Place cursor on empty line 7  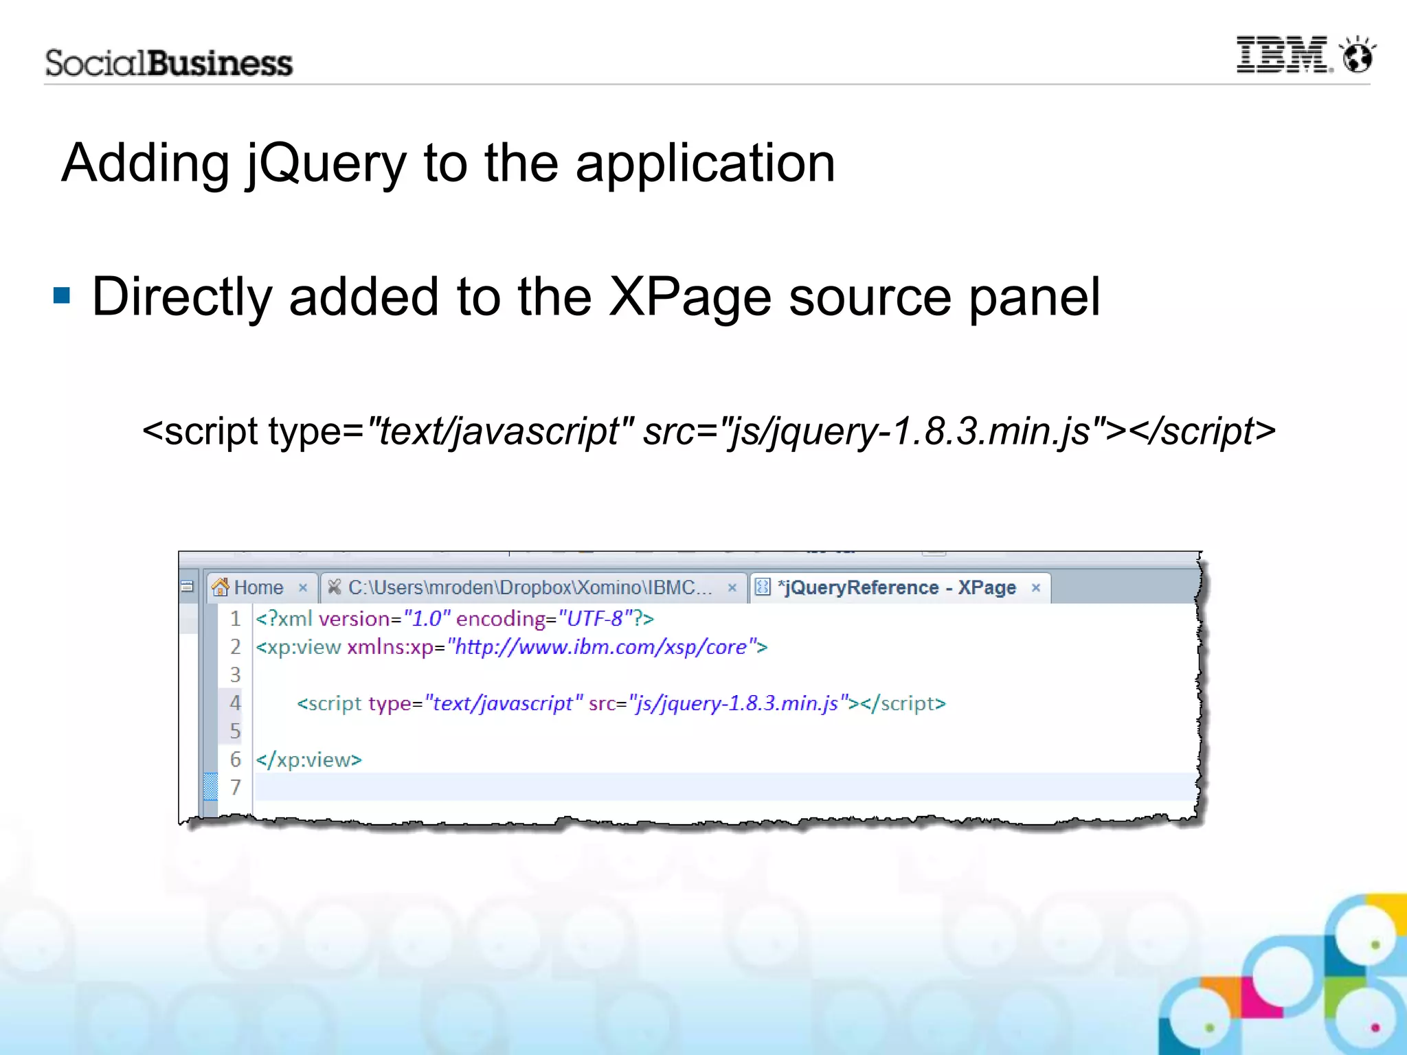tap(725, 787)
